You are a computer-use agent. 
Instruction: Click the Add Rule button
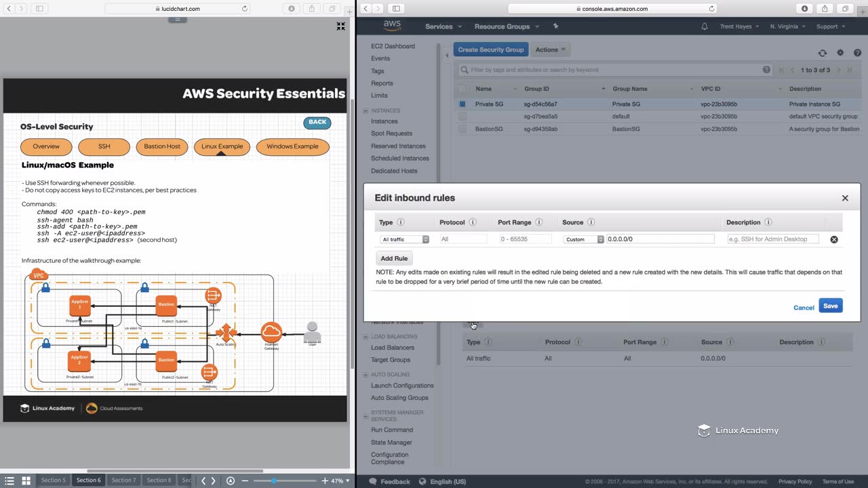coord(394,258)
